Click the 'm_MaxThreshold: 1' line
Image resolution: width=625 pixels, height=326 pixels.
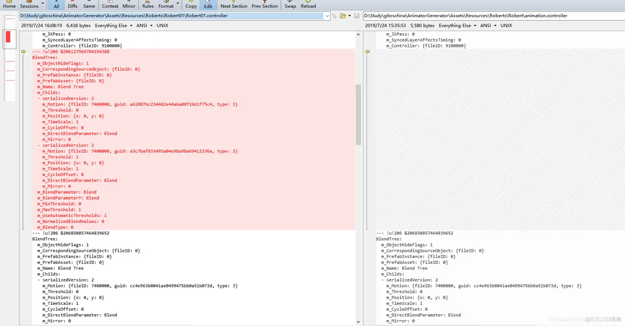[59, 210]
